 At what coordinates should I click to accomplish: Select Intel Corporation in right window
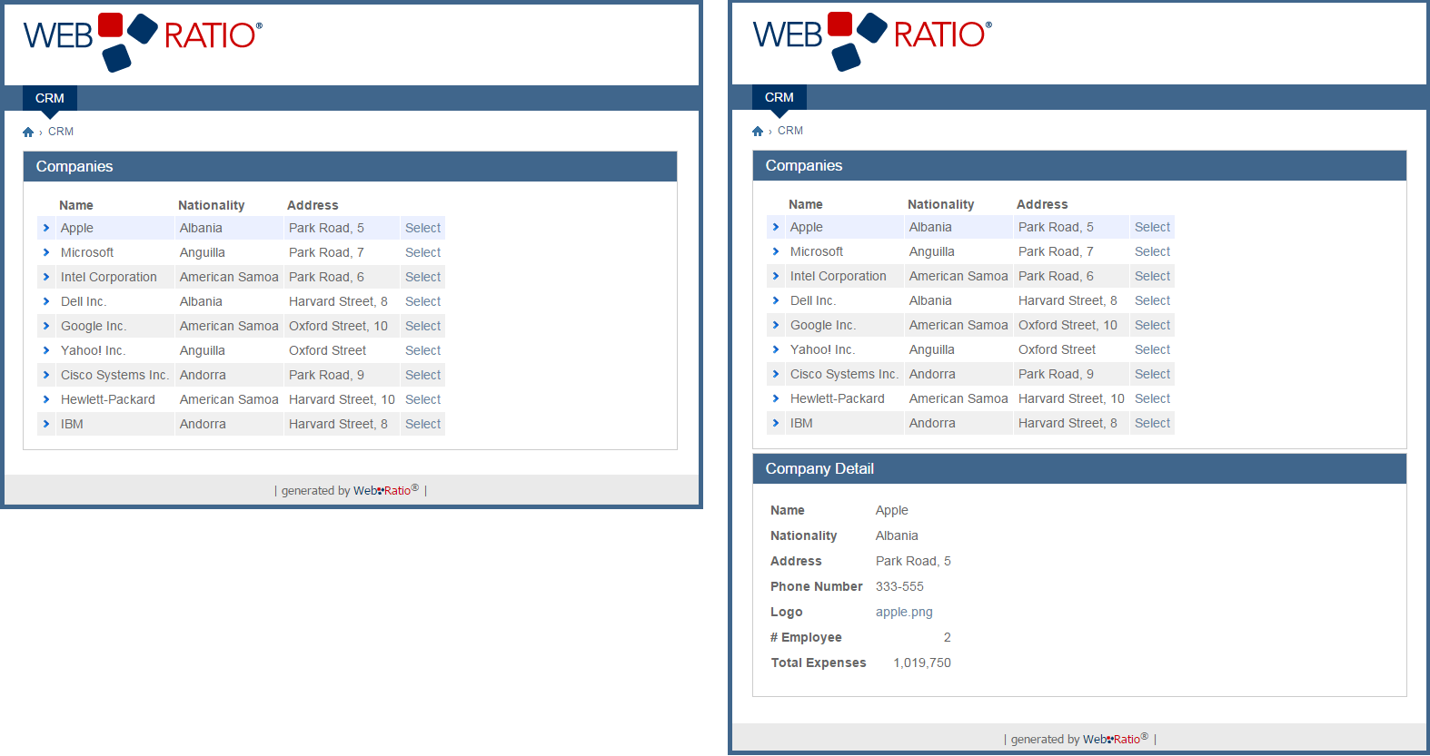(1152, 276)
